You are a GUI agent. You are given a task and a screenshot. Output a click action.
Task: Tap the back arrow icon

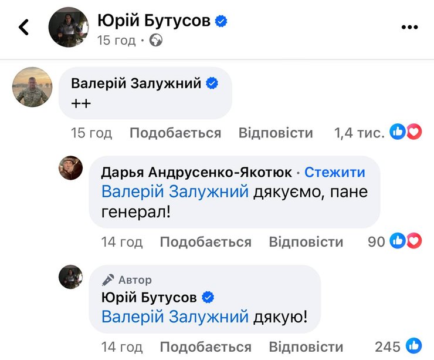point(23,27)
